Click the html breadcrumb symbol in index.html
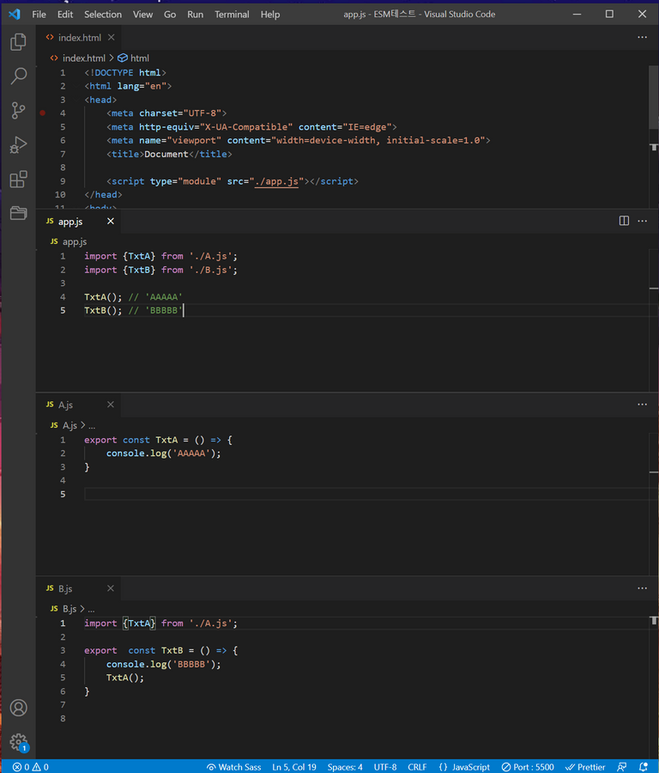This screenshot has width=659, height=773. point(134,58)
